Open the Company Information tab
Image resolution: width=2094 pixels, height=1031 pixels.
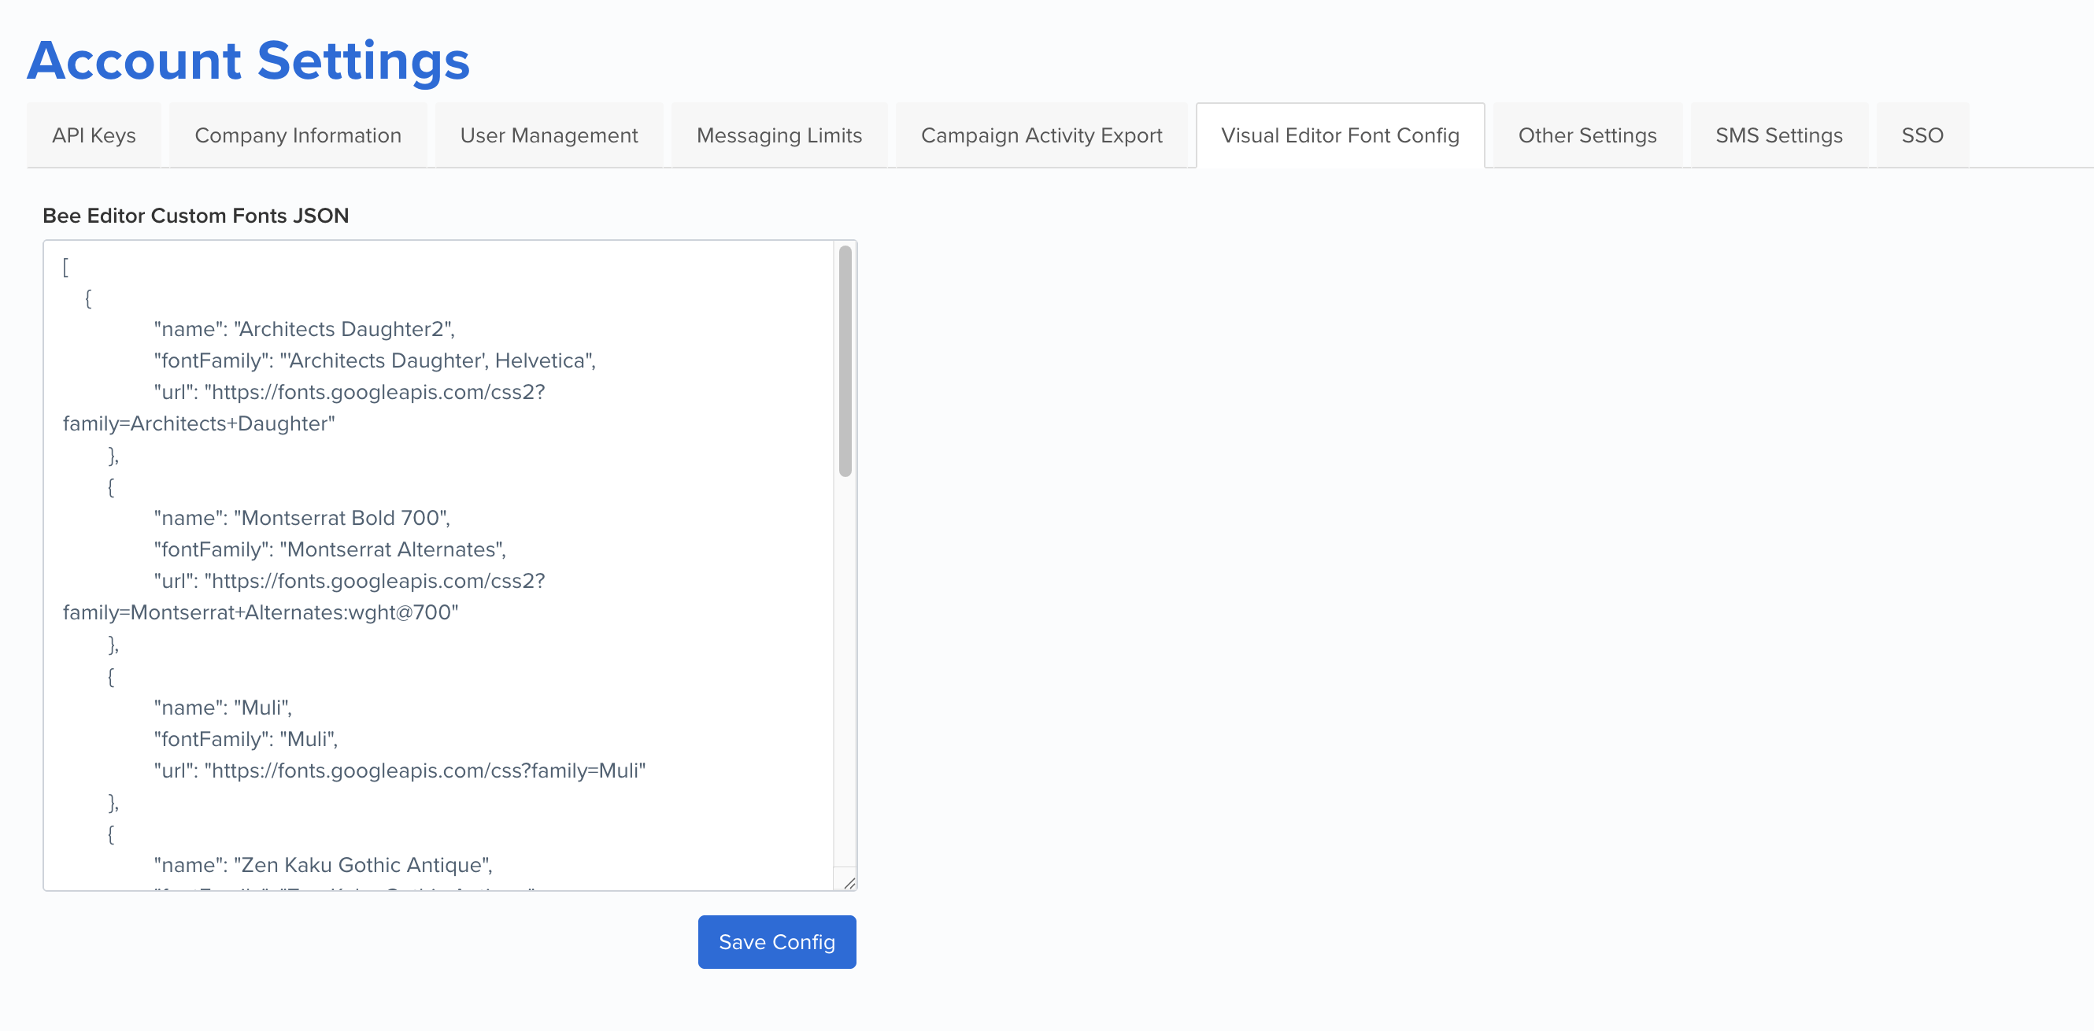point(298,135)
